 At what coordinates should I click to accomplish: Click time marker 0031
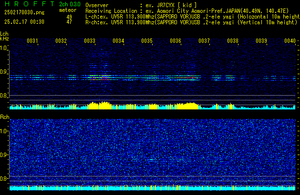tap(32, 41)
